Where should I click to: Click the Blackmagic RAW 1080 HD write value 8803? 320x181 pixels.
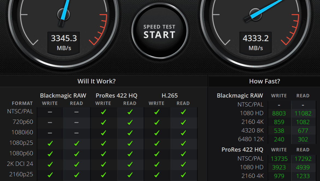click(279, 113)
